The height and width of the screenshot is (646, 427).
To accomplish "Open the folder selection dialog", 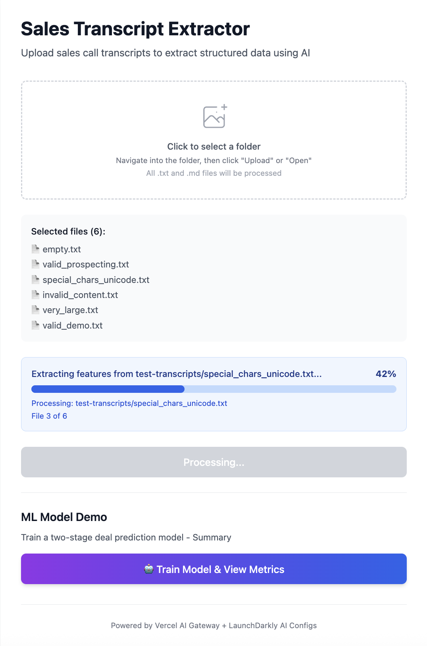I will (214, 140).
